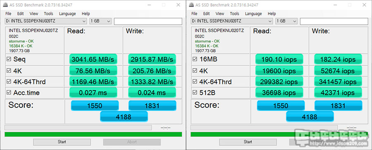
Task: Click green progress bar in right window
Action: 279,134
